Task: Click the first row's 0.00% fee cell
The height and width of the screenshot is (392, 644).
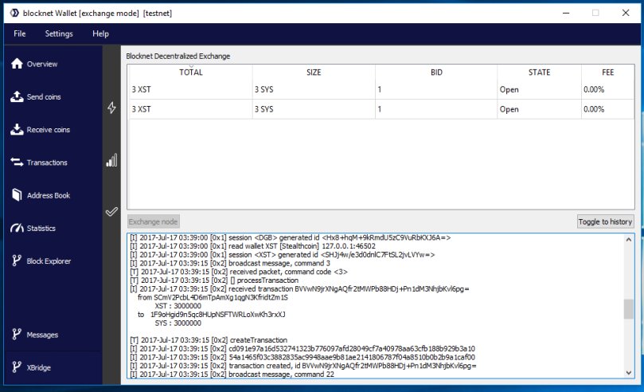Action: coord(608,89)
